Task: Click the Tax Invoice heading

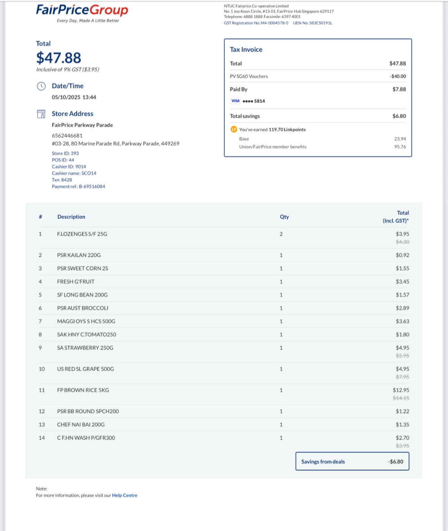Action: (x=246, y=50)
